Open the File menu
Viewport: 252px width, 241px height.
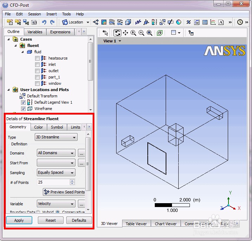(8, 14)
